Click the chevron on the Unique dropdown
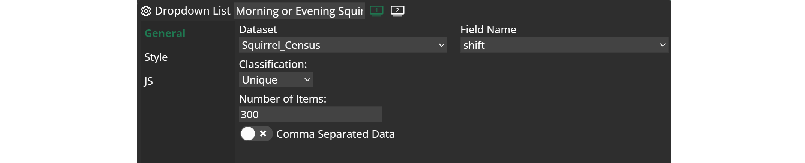Viewport: 805px width, 163px height. pos(307,80)
